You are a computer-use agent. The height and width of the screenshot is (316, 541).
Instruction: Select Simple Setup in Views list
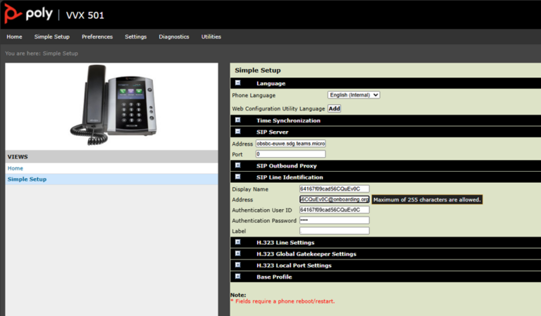coord(27,179)
